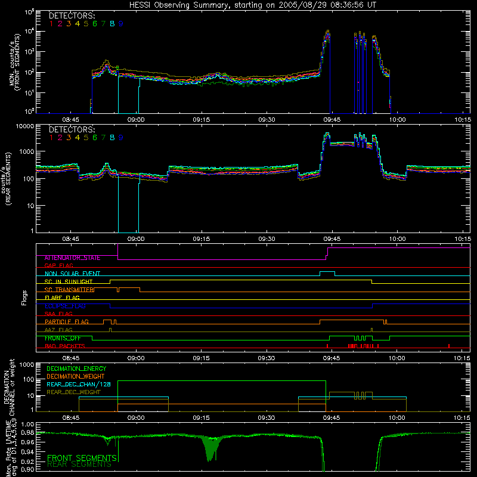Click the SC_IN_SUNLIGHT flag label
Screen dimensions: 477x477
coord(69,281)
